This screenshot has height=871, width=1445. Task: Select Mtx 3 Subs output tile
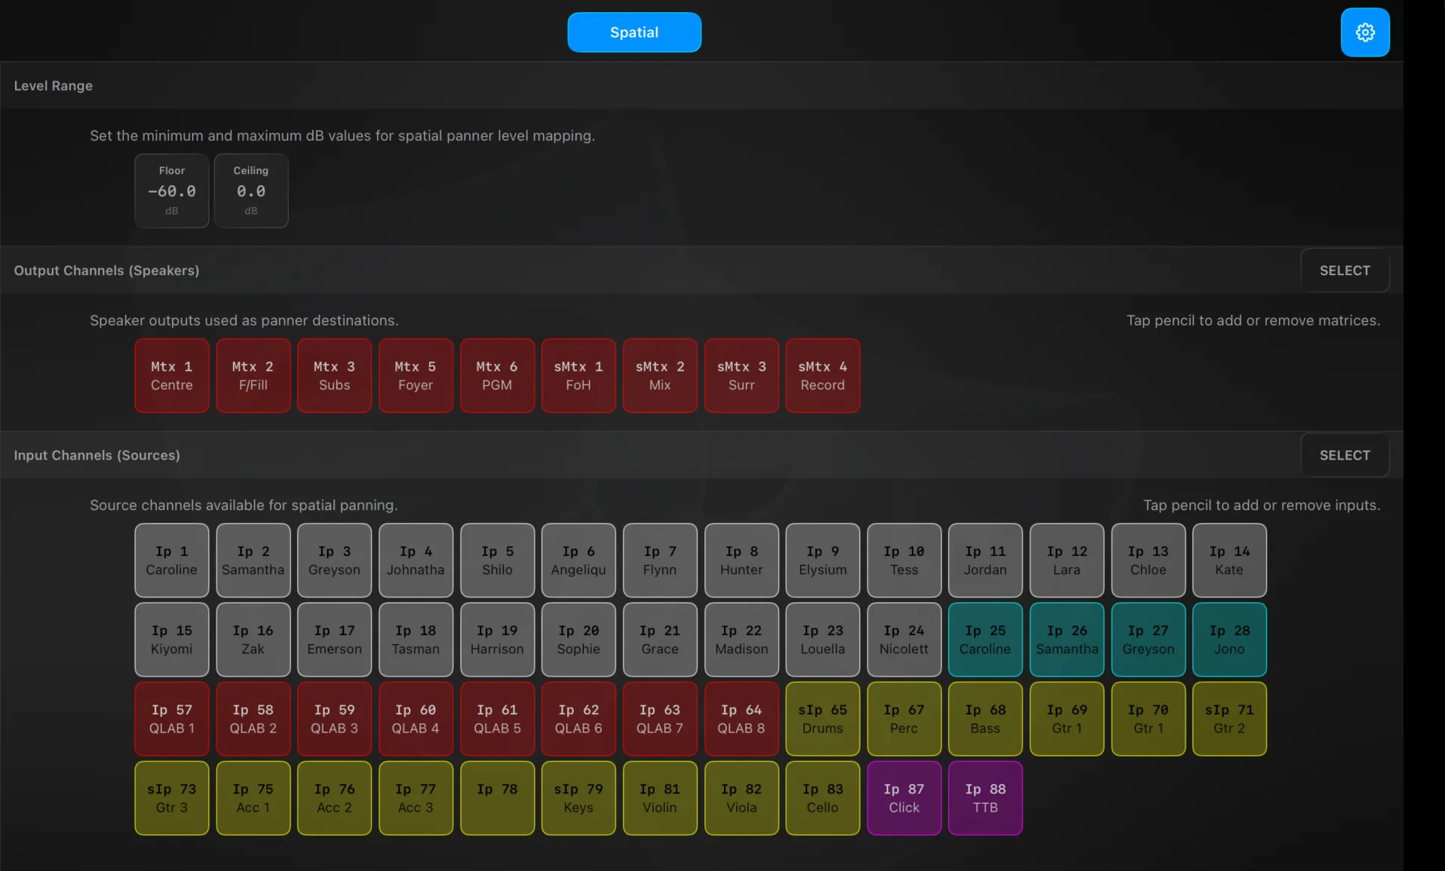click(335, 375)
